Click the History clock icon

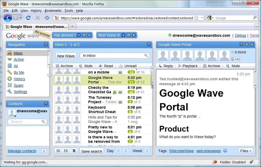coord(10,79)
